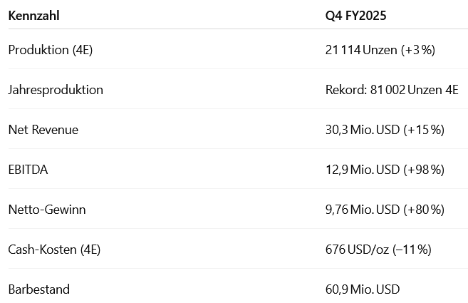Image resolution: width=468 pixels, height=303 pixels.
Task: Click the (+80 %) net profit change text
Action: tap(424, 210)
